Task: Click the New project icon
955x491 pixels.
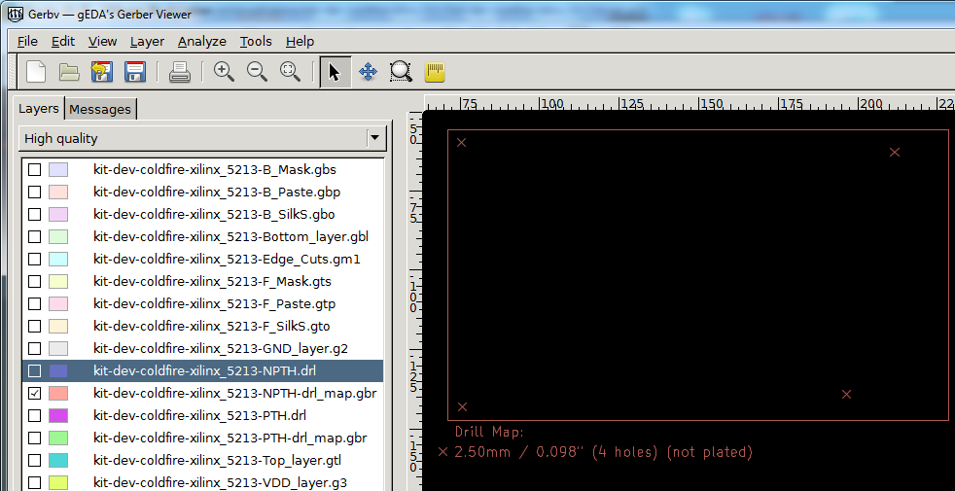Action: tap(36, 72)
